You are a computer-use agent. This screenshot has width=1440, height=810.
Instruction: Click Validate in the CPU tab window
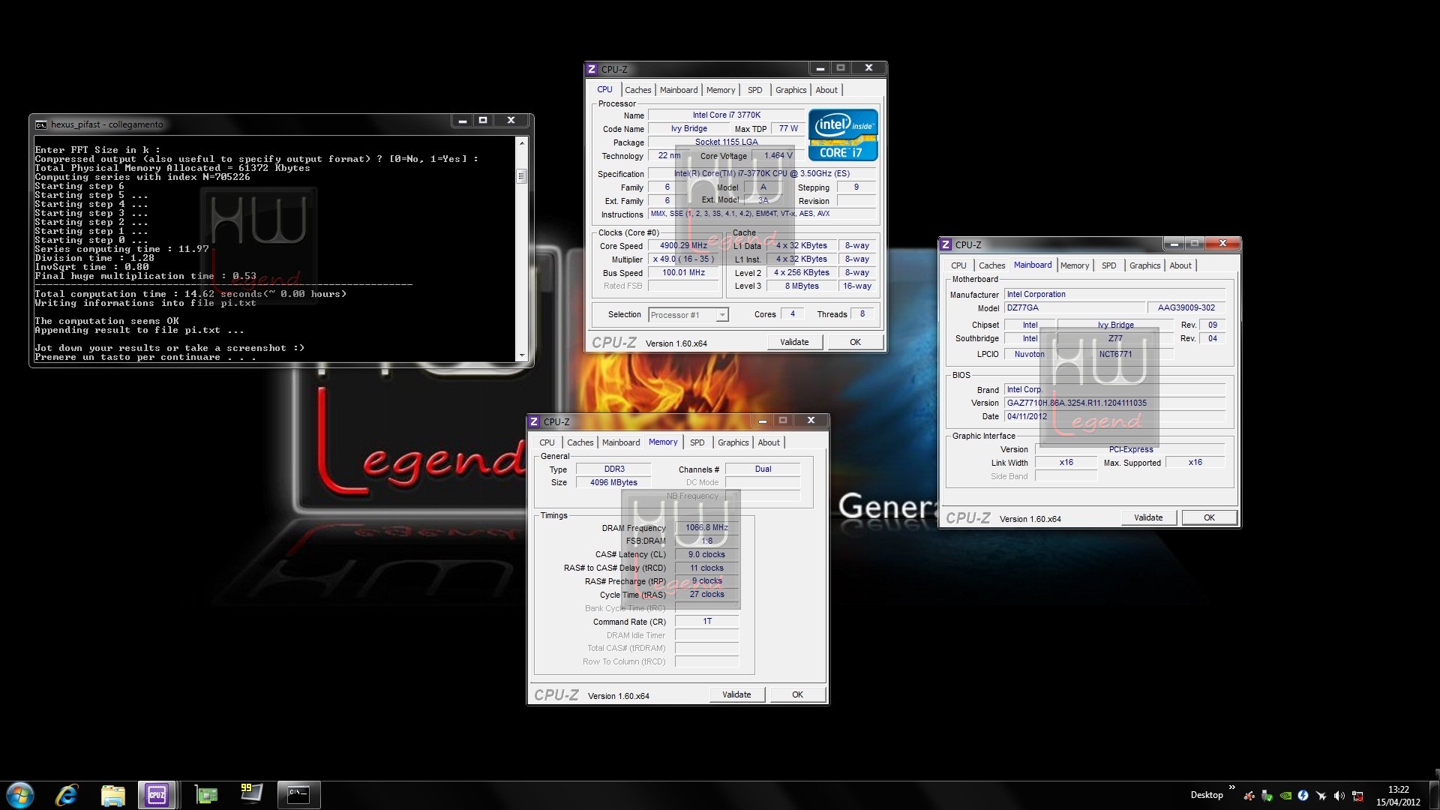pyautogui.click(x=795, y=342)
